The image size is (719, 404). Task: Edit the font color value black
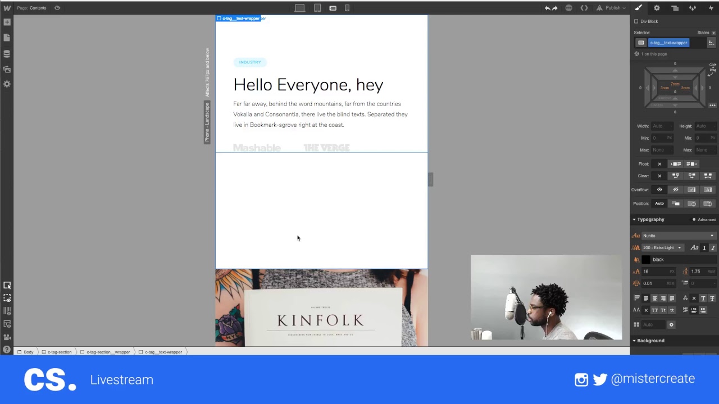pos(682,259)
